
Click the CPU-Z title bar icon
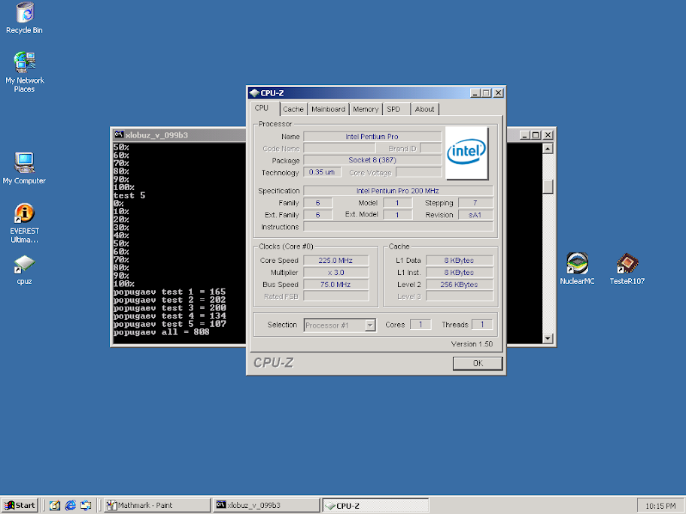(x=254, y=92)
